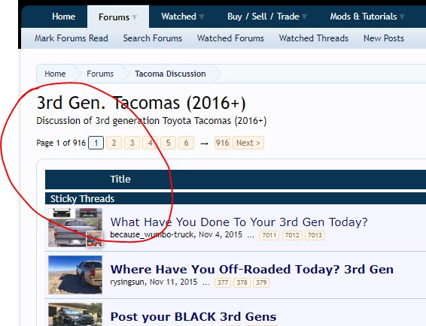Screen dimensions: 426x326
Task: Open the Where Have You Off-Roaded Today thread thumbnail
Action: coord(75,275)
